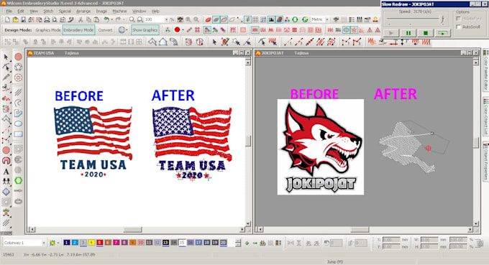Toggle Show Graphics
The image size is (489, 265).
point(145,30)
